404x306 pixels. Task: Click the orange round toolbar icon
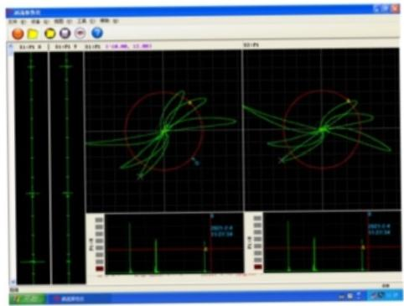18,34
